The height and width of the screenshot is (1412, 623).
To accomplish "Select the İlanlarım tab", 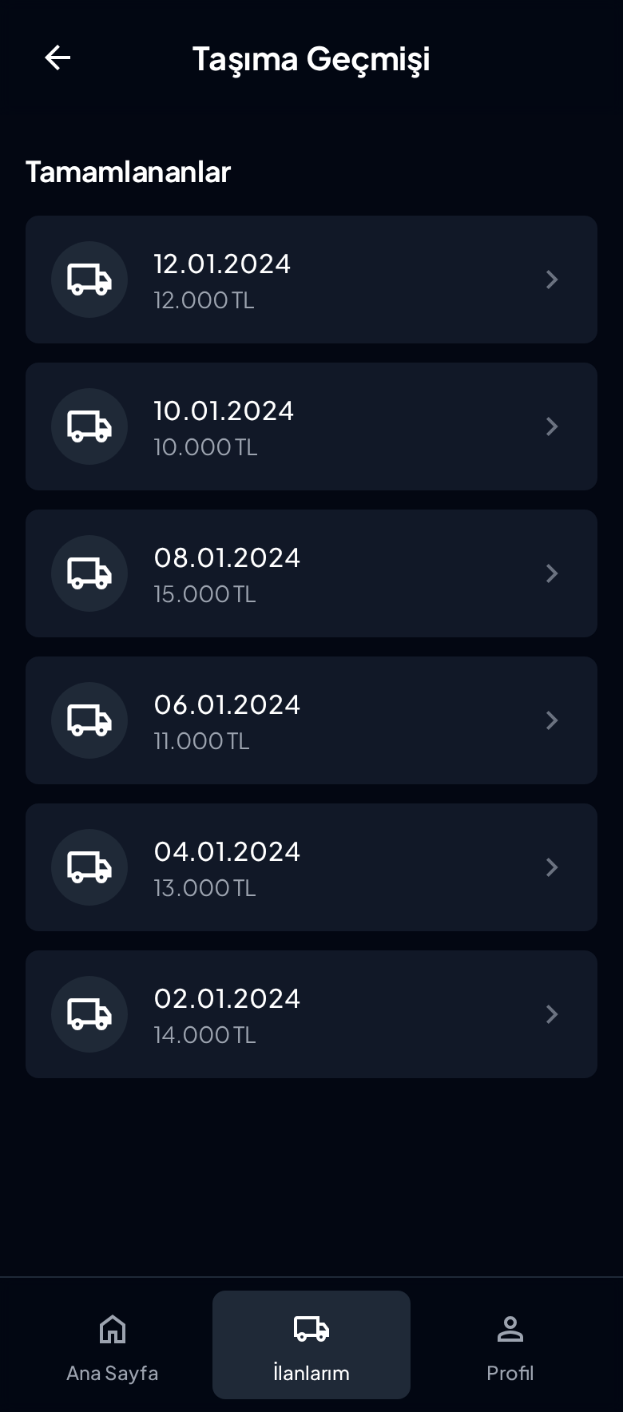I will tap(311, 1345).
